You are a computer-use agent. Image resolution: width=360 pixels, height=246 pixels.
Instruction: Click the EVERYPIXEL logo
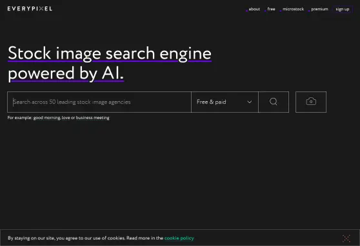click(30, 9)
